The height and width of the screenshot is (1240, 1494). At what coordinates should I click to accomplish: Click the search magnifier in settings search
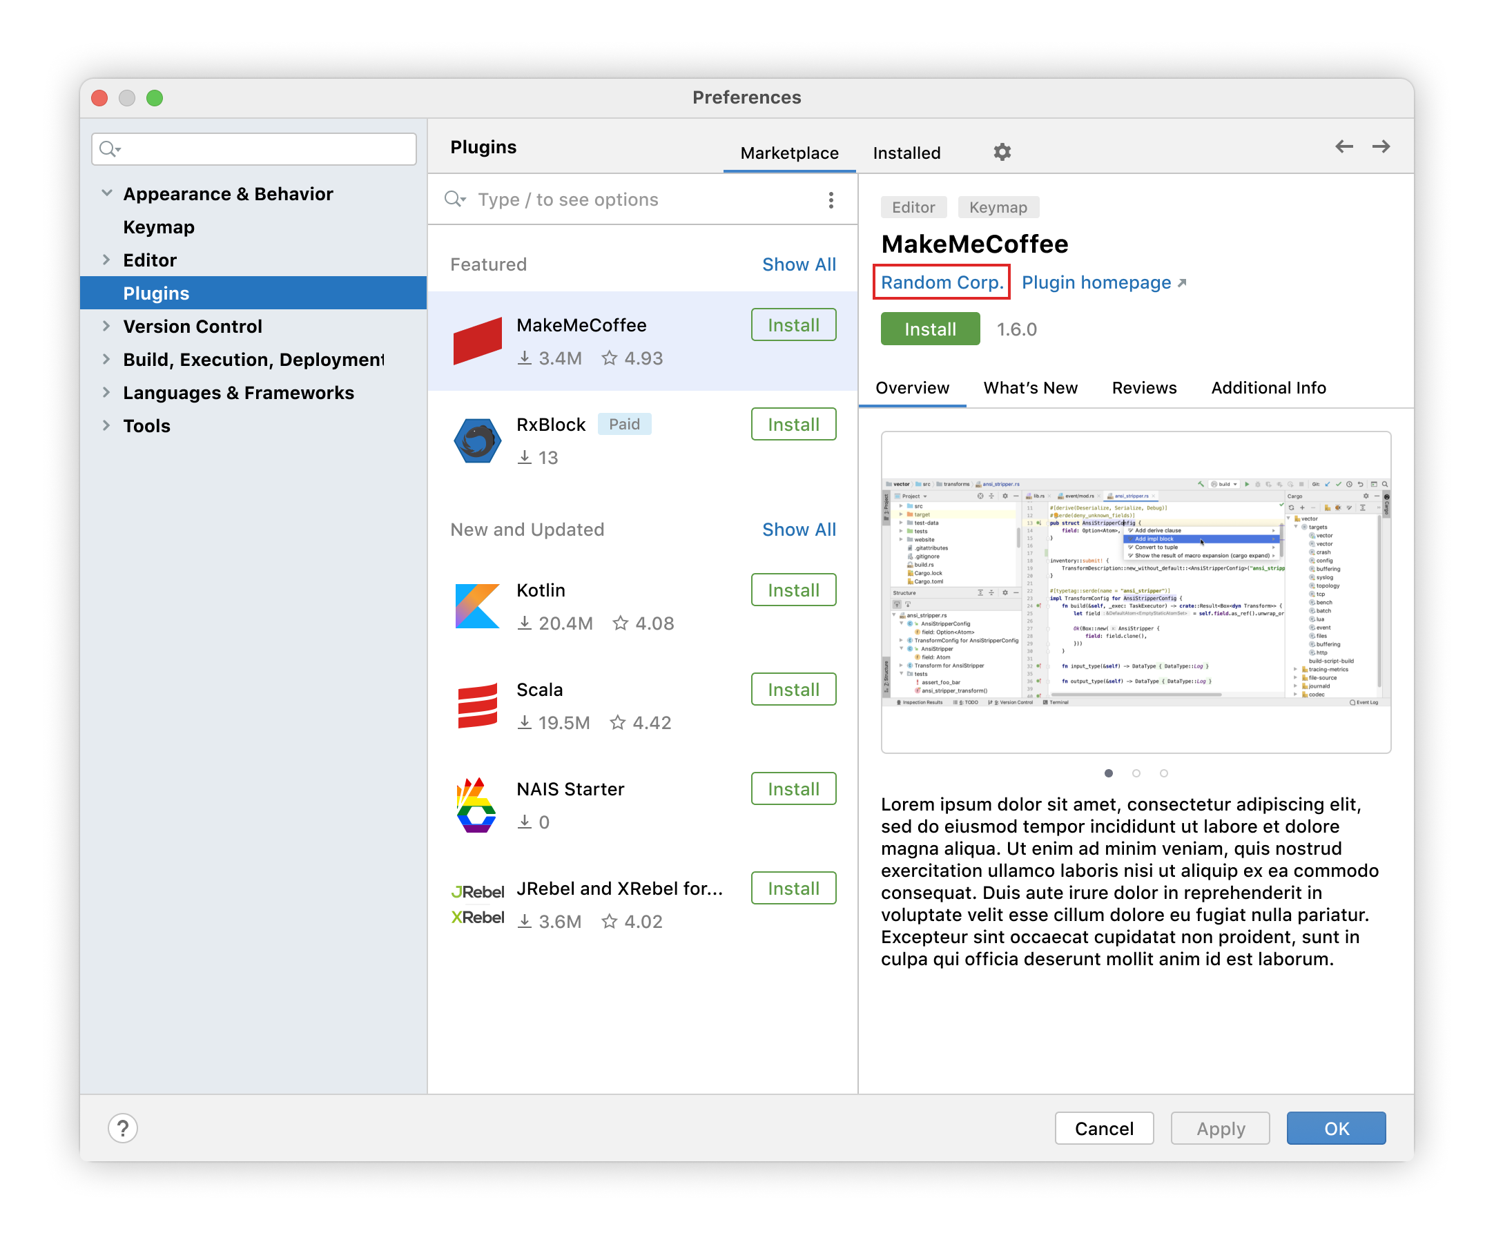pyautogui.click(x=110, y=148)
